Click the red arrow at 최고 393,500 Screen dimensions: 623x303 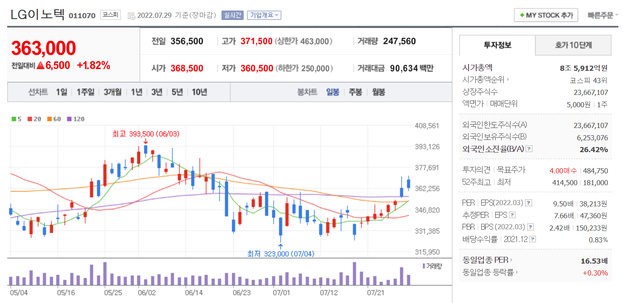pyautogui.click(x=146, y=142)
